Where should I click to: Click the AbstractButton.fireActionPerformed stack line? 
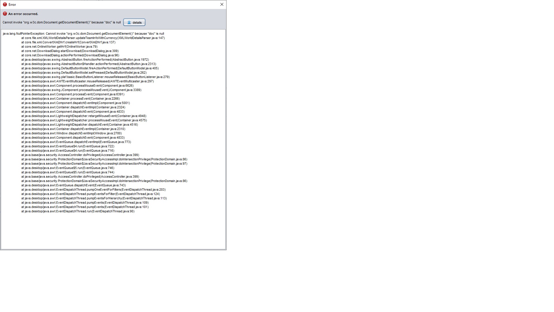coord(85,60)
